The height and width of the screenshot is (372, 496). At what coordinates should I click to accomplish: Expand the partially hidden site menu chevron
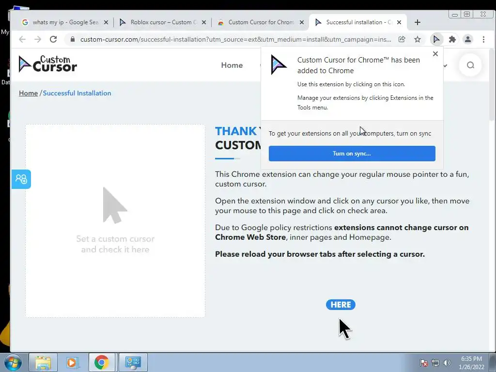[x=446, y=66]
